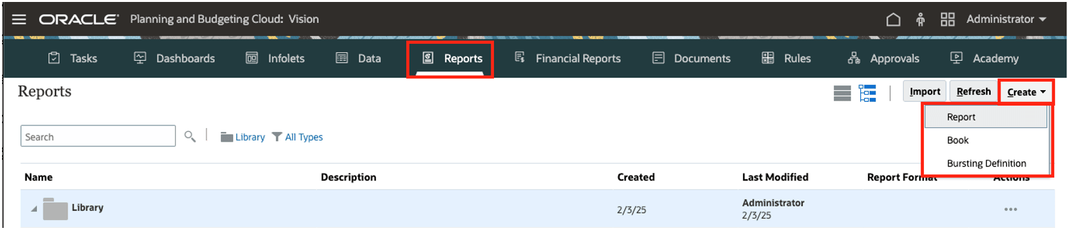Click the Reports tab icon
This screenshot has height=239, width=1068.
tap(428, 57)
